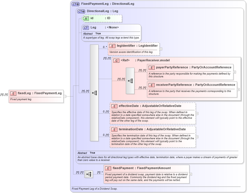This screenshot has height=193, width=247.
Task: Click the 0..[1] cardinality beside terminationDate
Action: click(x=106, y=135)
